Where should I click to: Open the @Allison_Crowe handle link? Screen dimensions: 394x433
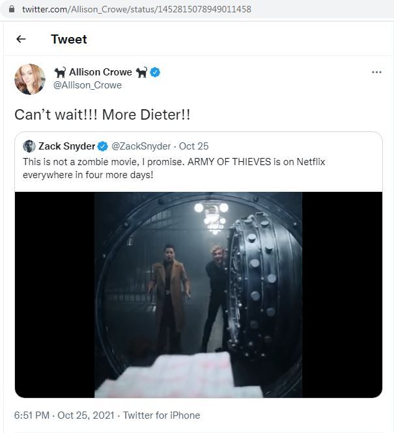[x=87, y=85]
